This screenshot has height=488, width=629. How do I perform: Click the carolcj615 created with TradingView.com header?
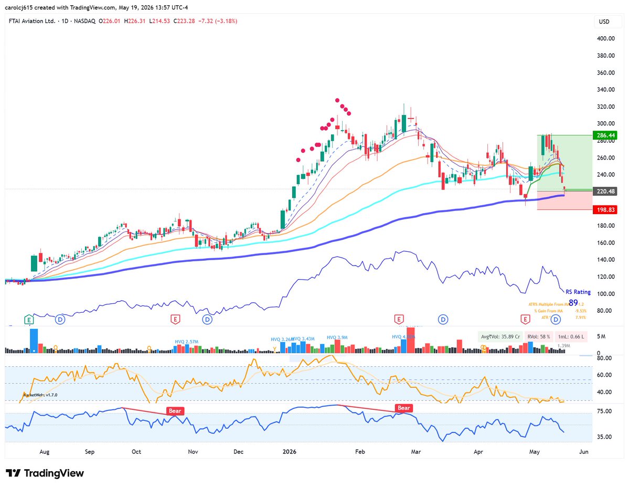(97, 7)
